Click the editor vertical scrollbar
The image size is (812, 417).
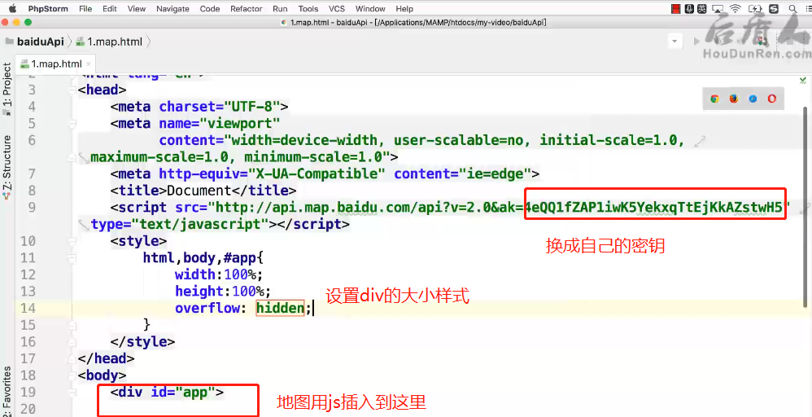[804, 208]
